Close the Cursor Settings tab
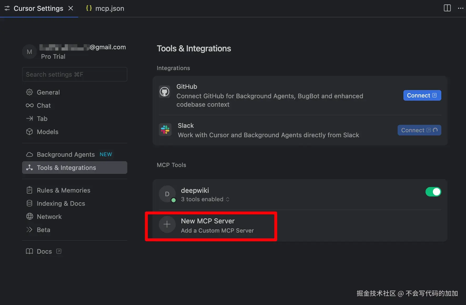Screen dimensions: 466x305 (71, 8)
